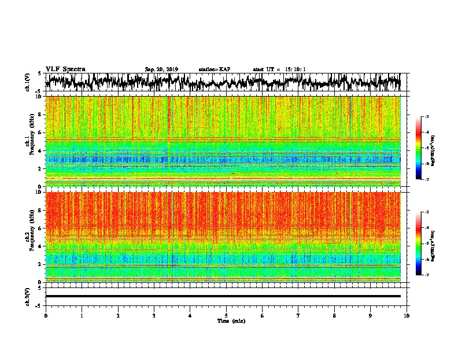Click the "-7" label on the ch.2 color scale
Screen dimensions: 458x354
427,275
